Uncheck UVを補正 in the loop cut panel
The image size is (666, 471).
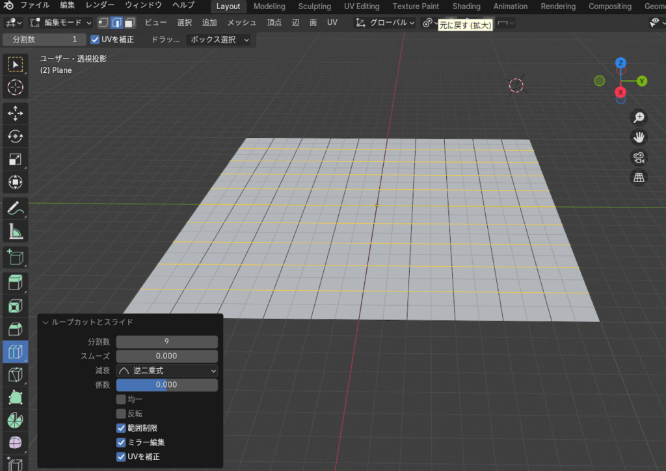click(x=121, y=457)
